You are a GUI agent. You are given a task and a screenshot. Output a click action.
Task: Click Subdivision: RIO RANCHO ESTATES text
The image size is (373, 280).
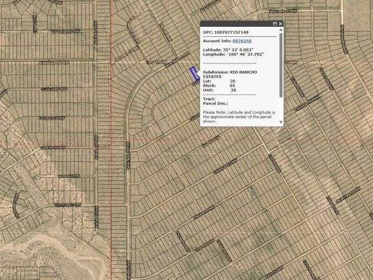click(230, 74)
